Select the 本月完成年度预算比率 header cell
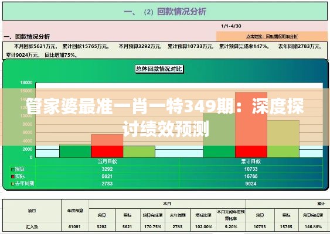Image resolution: width=330 pixels, height=234 pixels. [x=231, y=215]
